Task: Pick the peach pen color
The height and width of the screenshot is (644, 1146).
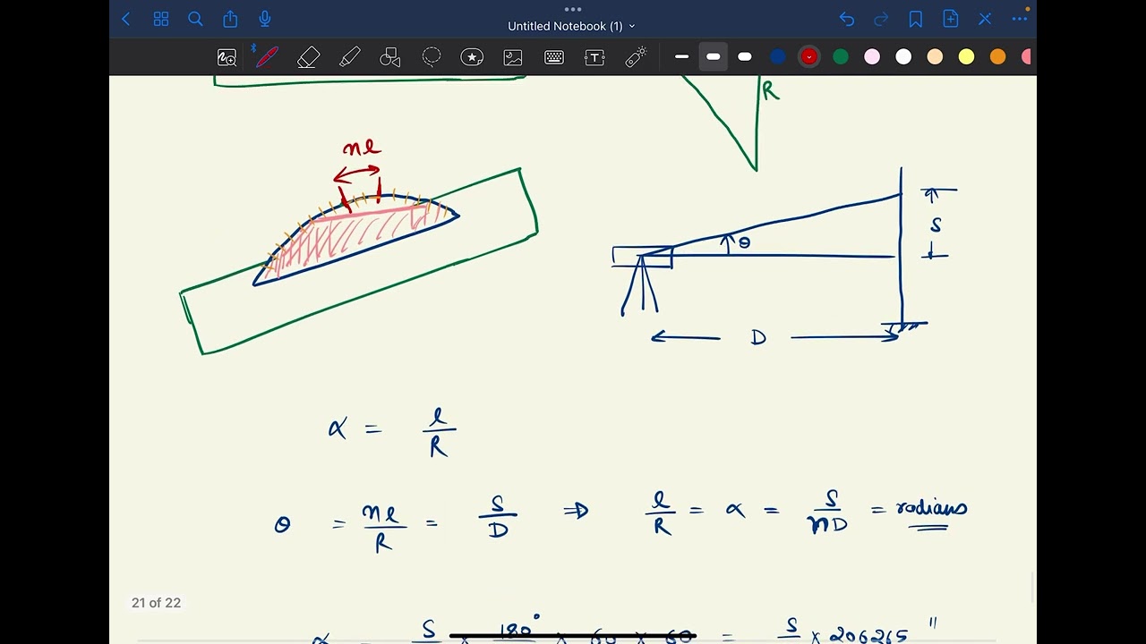Action: (935, 56)
